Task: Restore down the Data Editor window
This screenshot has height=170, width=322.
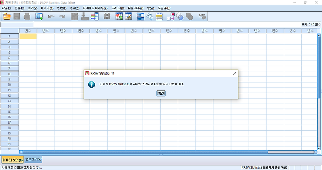Action: point(305,3)
